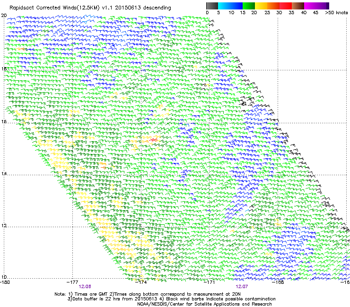
Task: Click the "25" label under the color bar
Action: 267,13
